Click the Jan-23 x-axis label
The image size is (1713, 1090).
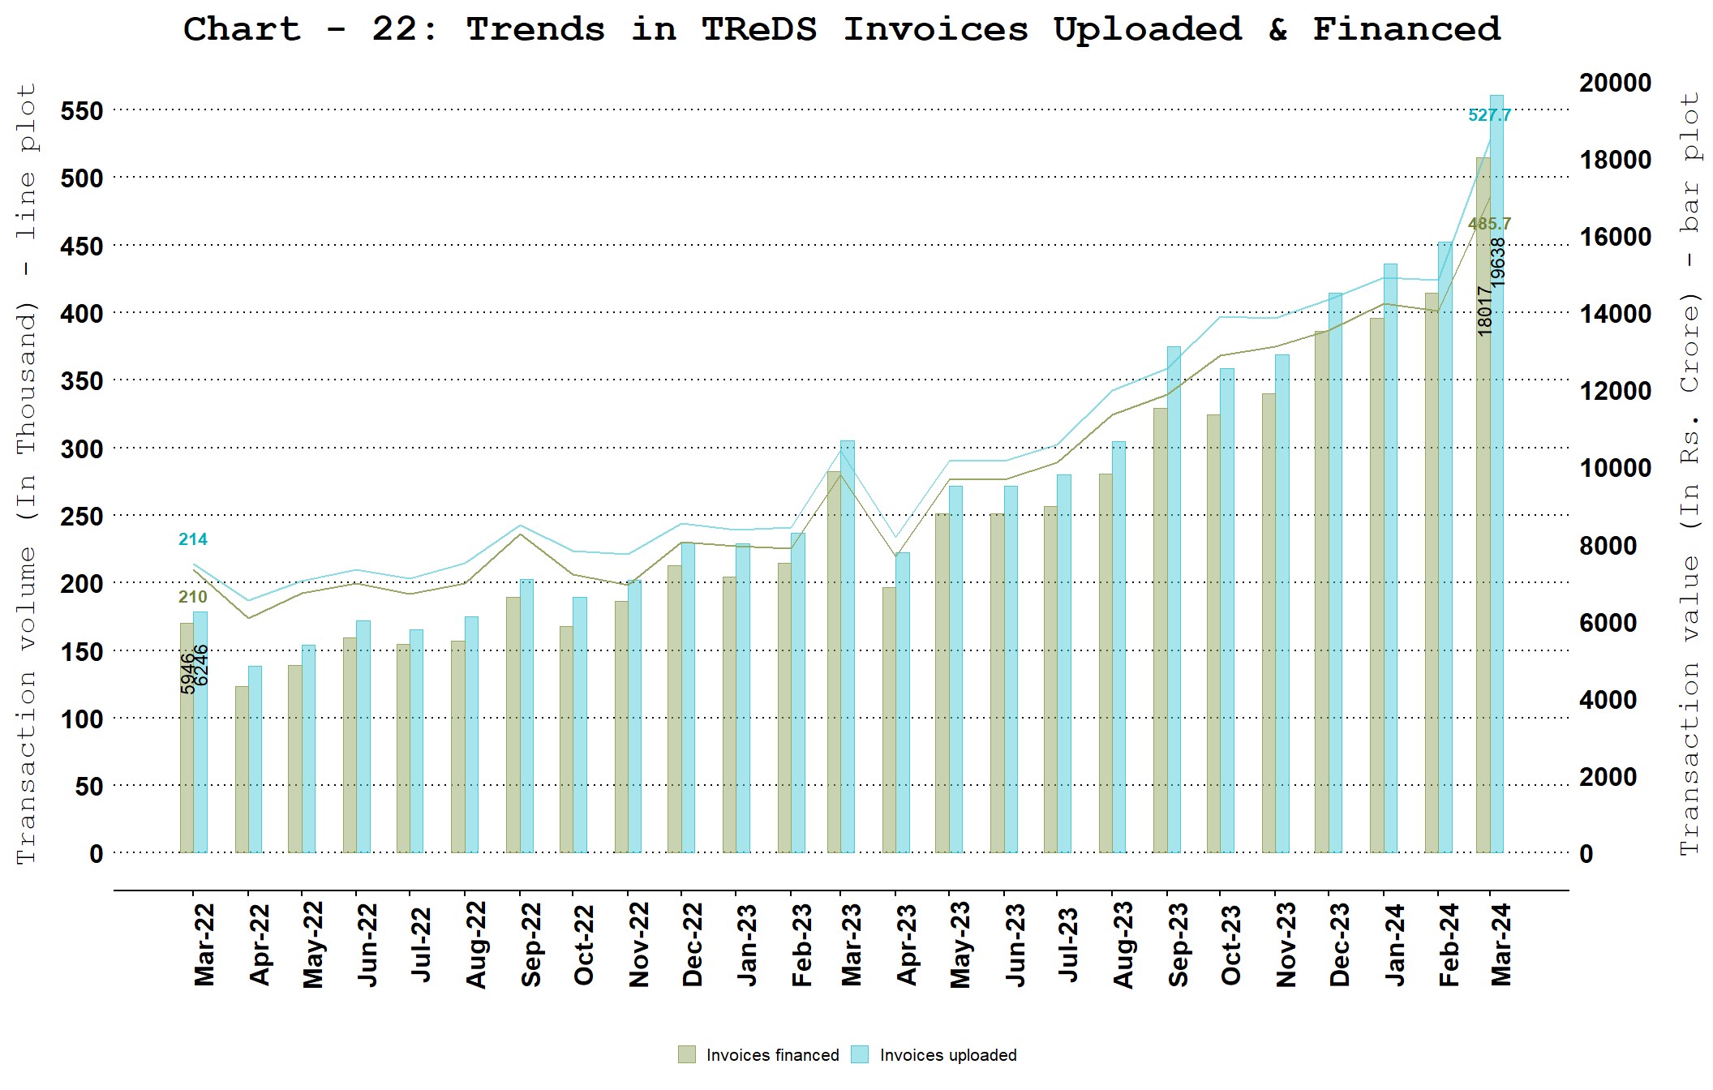pyautogui.click(x=746, y=945)
